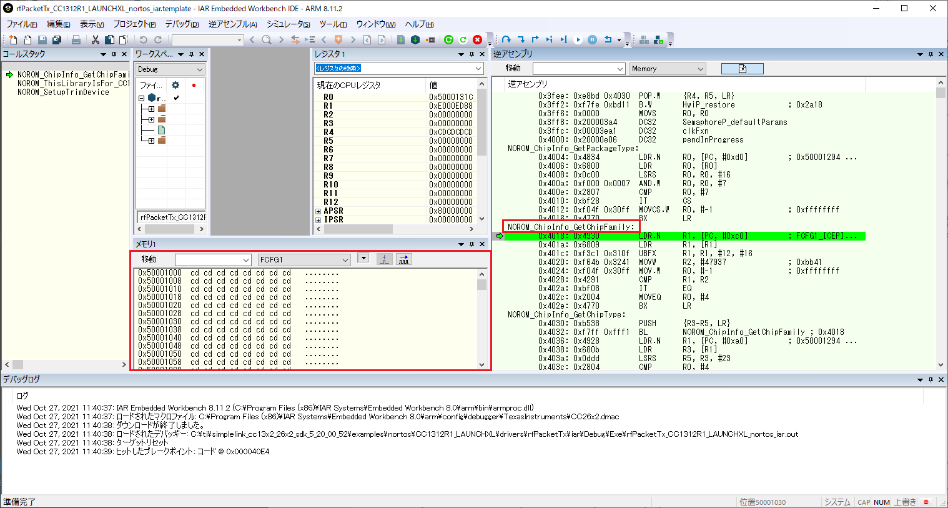Select NOROM_SetupTrimDevice in the Call Stack
The image size is (948, 508).
[x=63, y=92]
